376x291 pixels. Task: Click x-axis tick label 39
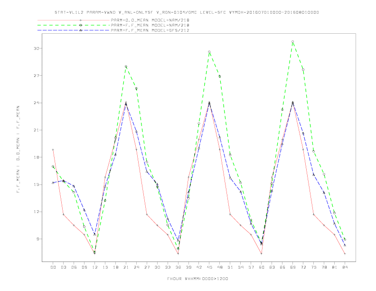point(188,267)
